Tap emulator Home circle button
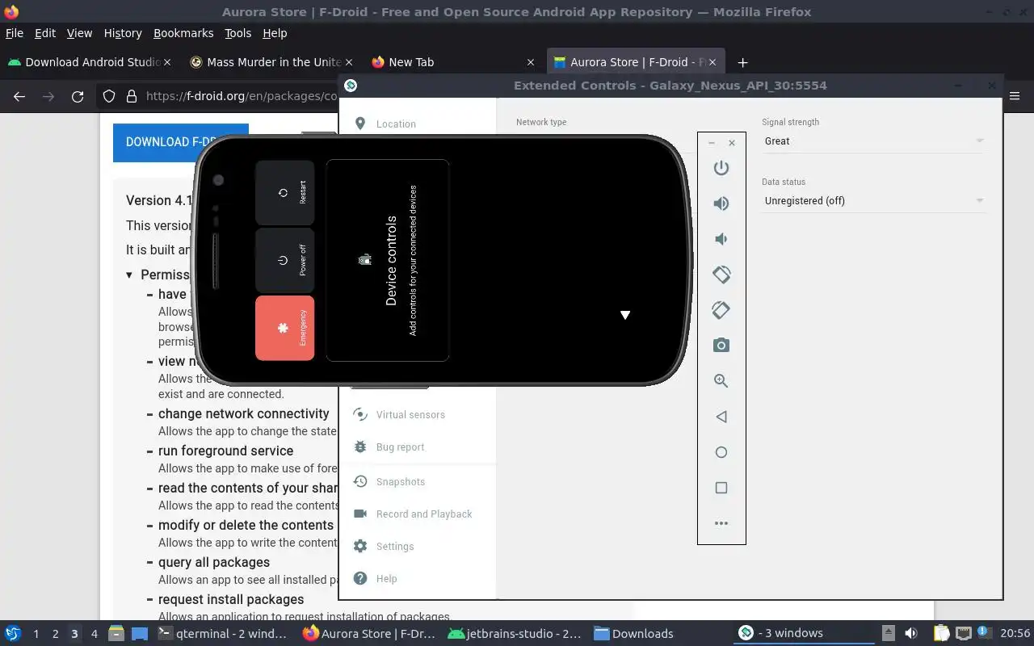The image size is (1034, 646). click(x=721, y=452)
